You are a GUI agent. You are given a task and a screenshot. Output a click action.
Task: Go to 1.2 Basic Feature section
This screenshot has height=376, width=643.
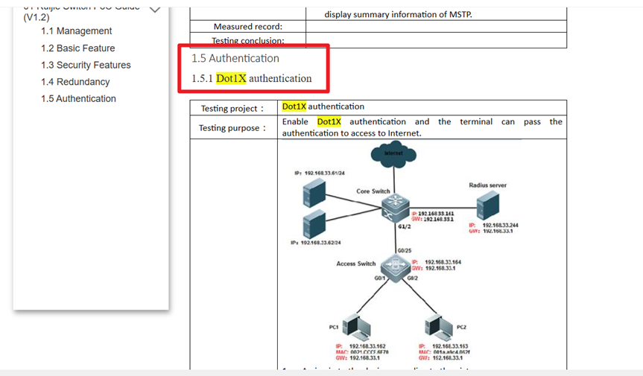[x=78, y=48]
